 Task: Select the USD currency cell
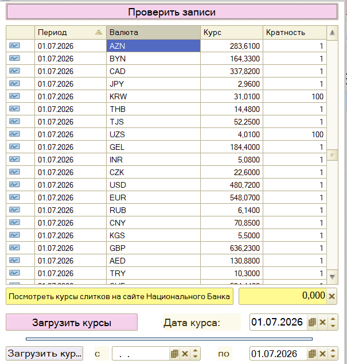pyautogui.click(x=153, y=185)
